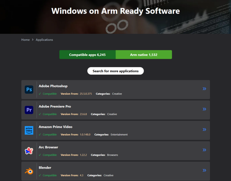231x181 pixels.
Task: Select the Compatible apps 6,245 tab
Action: 87,55
